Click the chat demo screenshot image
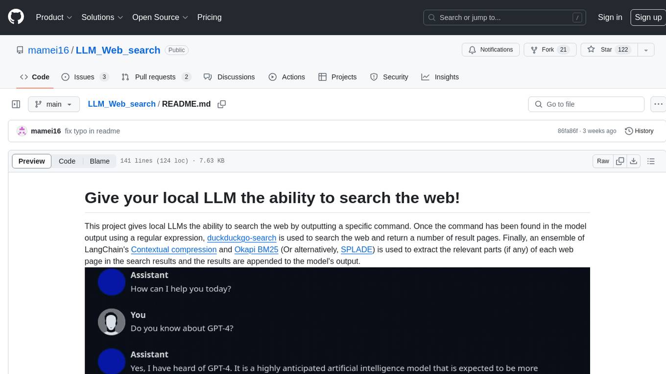Image resolution: width=666 pixels, height=374 pixels. point(337,321)
